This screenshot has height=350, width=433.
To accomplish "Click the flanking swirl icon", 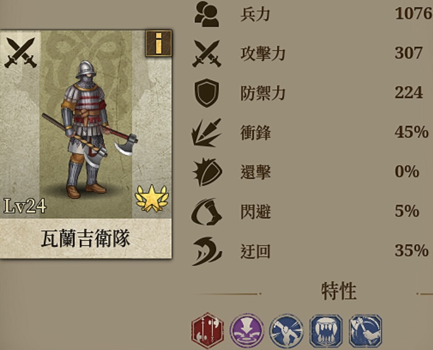I will pos(207,251).
